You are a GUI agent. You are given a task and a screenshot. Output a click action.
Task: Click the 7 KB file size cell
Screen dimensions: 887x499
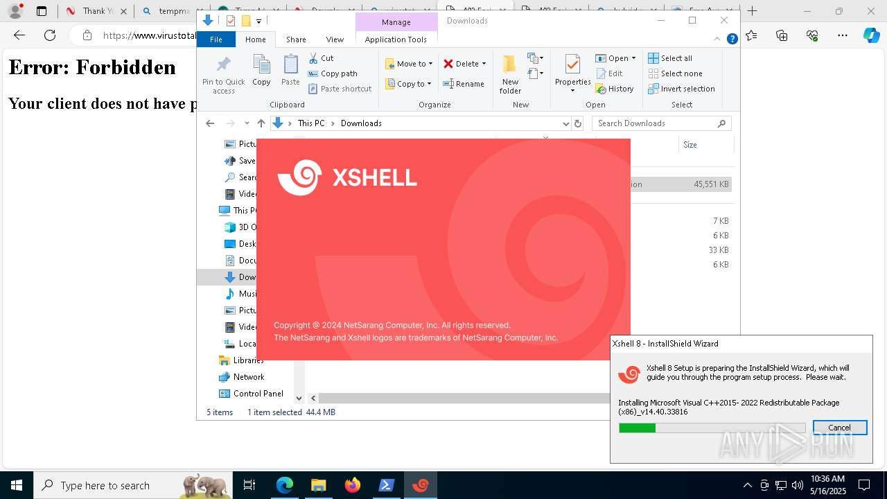(721, 220)
